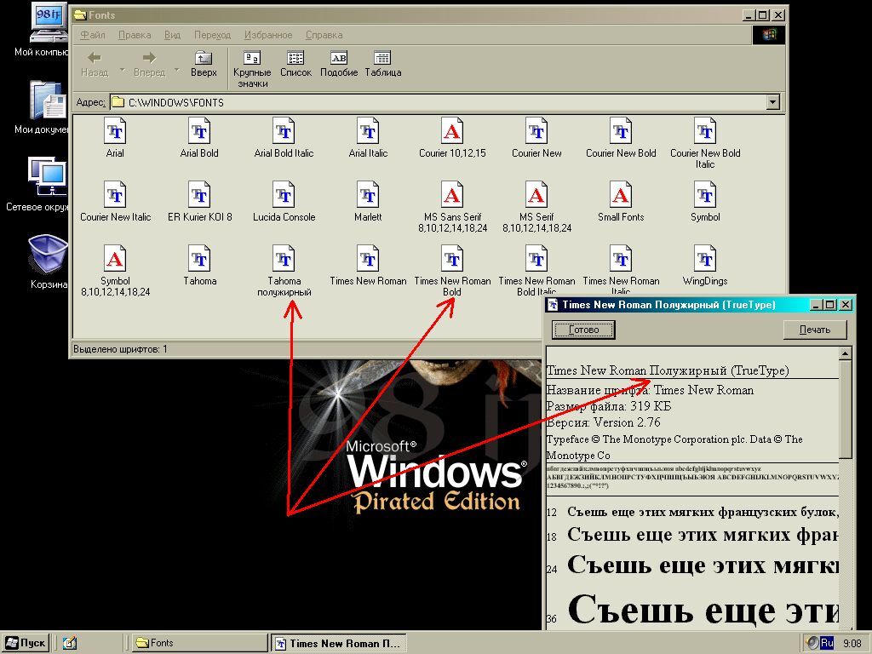Screen dimensions: 872x654
Task: Open the Правка menu
Action: point(134,34)
